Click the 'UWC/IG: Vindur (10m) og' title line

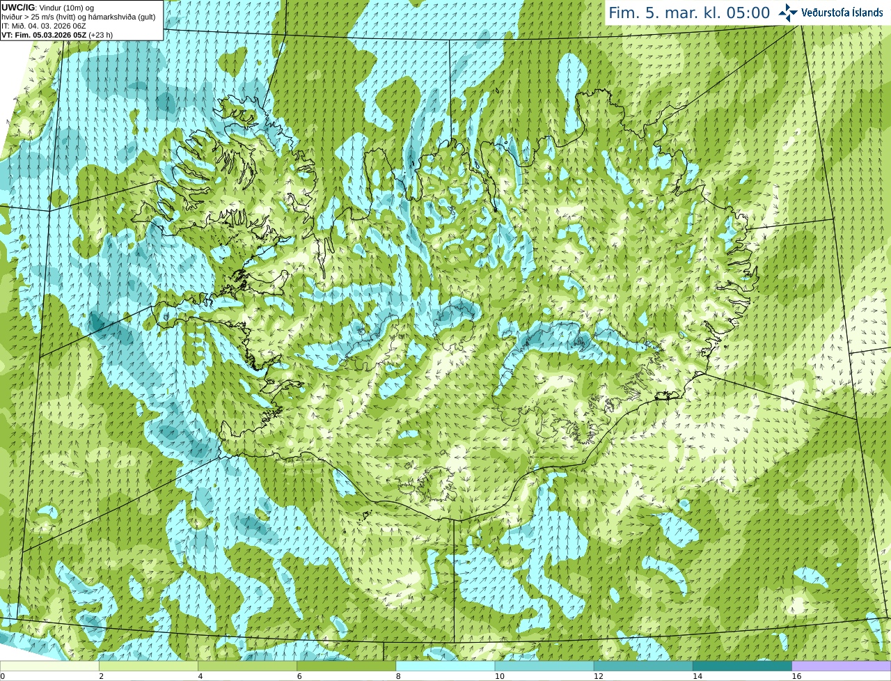[x=48, y=8]
